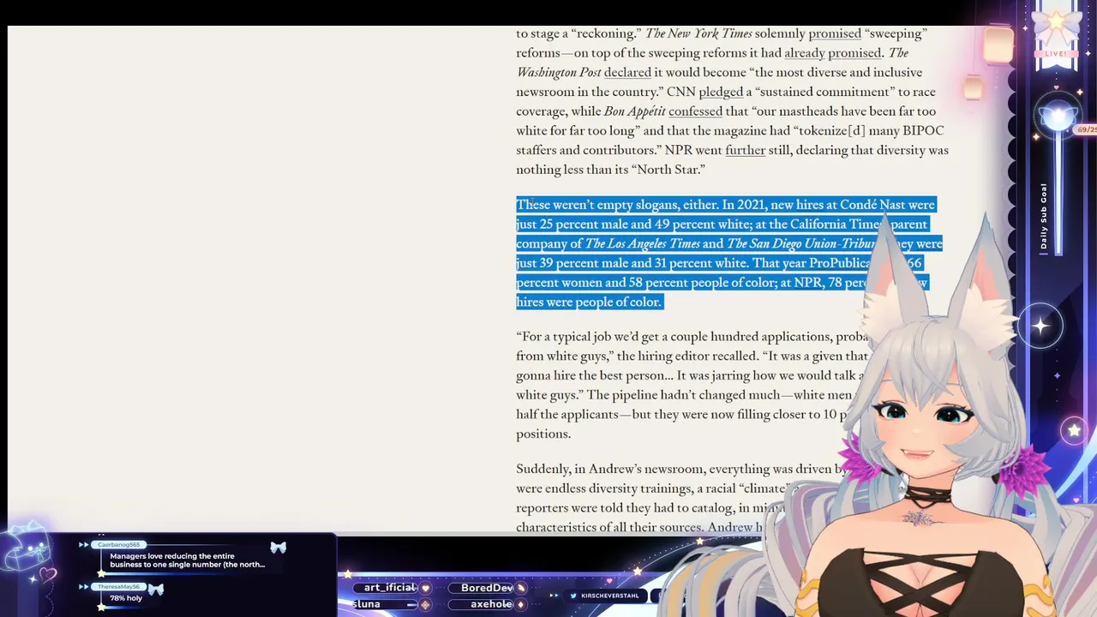Click the diamond icon beside sluna
1097x617 pixels.
coord(425,604)
